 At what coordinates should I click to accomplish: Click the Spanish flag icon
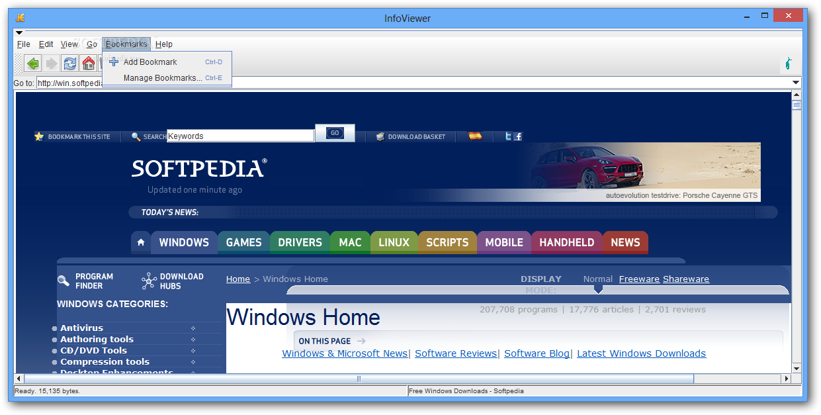[x=475, y=136]
